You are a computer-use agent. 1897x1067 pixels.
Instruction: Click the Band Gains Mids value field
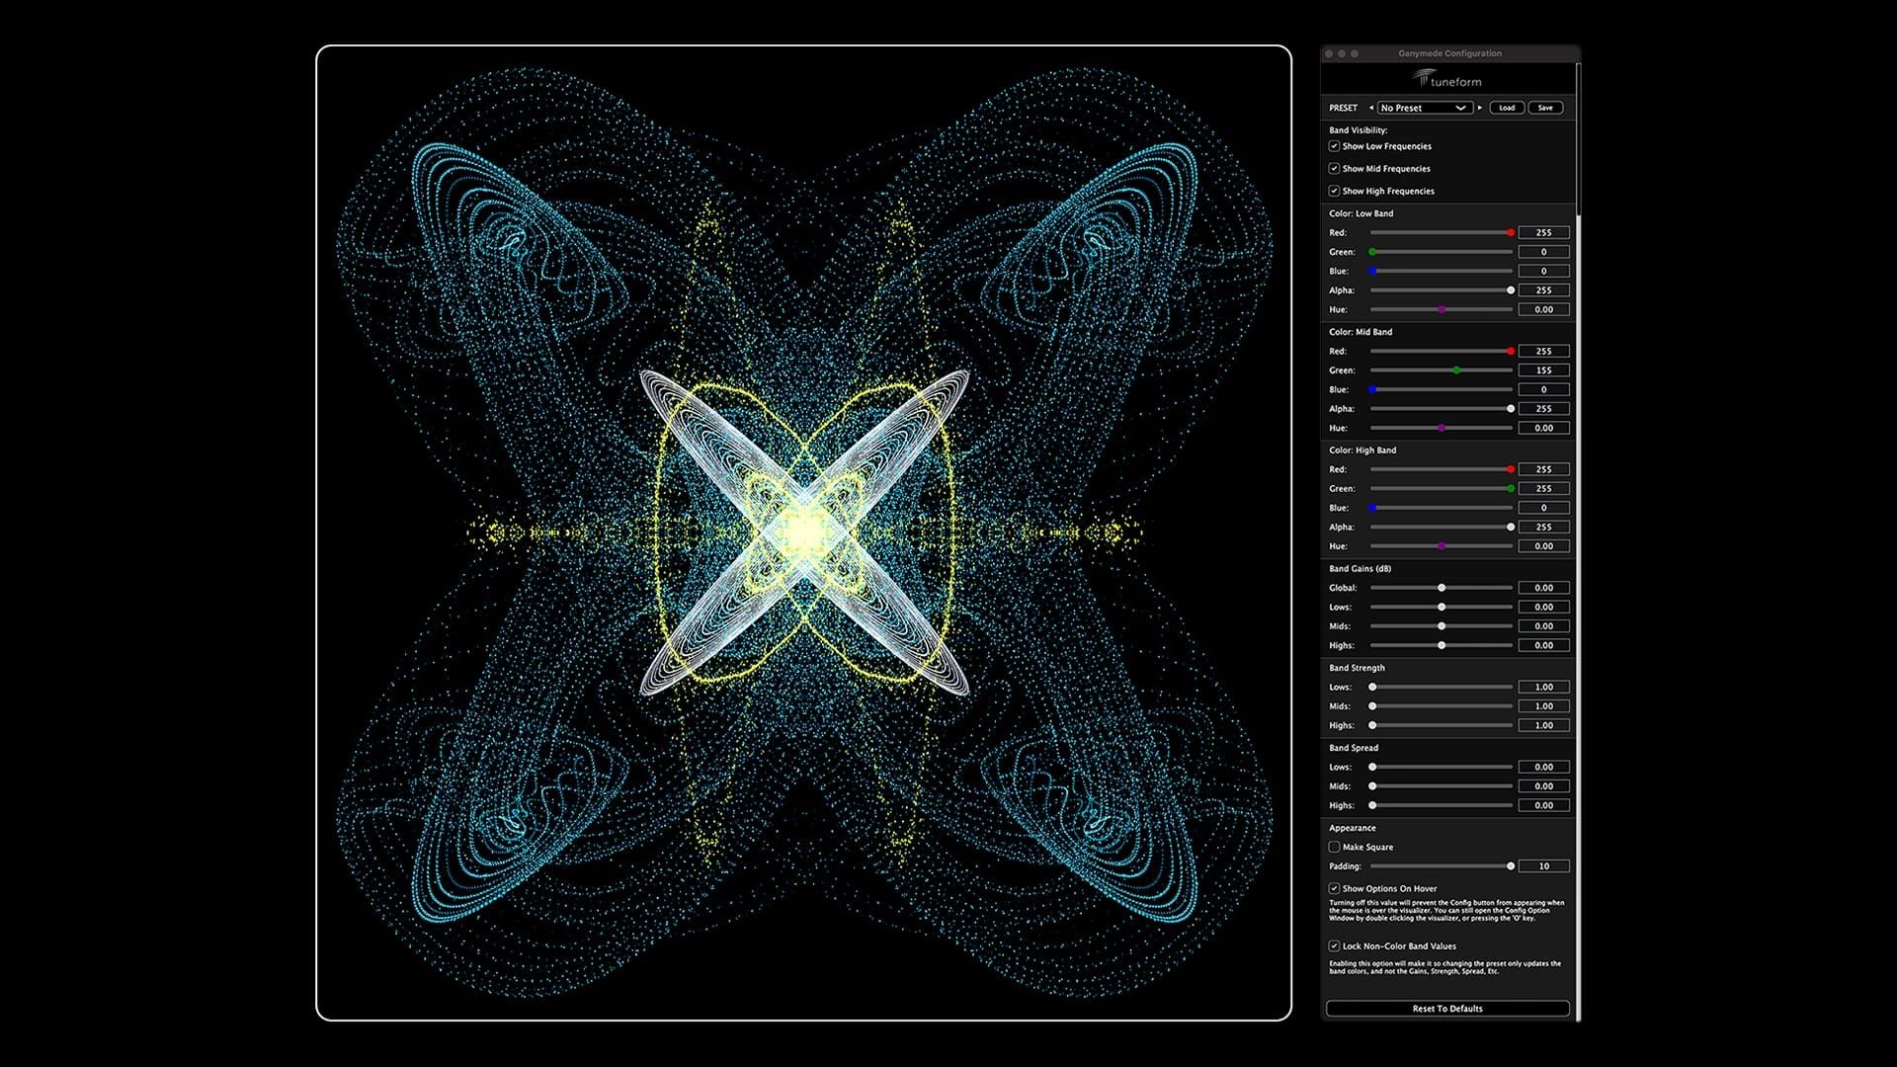[1544, 626]
